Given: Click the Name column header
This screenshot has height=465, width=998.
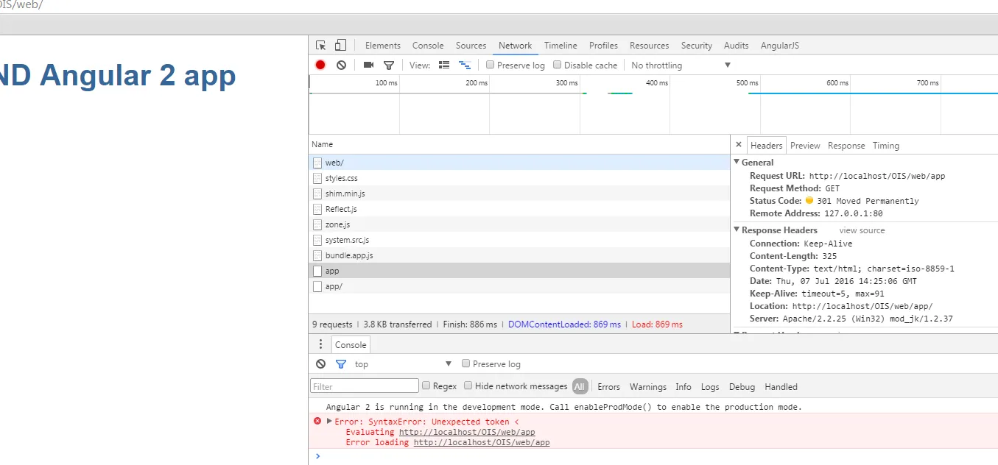Looking at the screenshot, I should click(x=519, y=144).
